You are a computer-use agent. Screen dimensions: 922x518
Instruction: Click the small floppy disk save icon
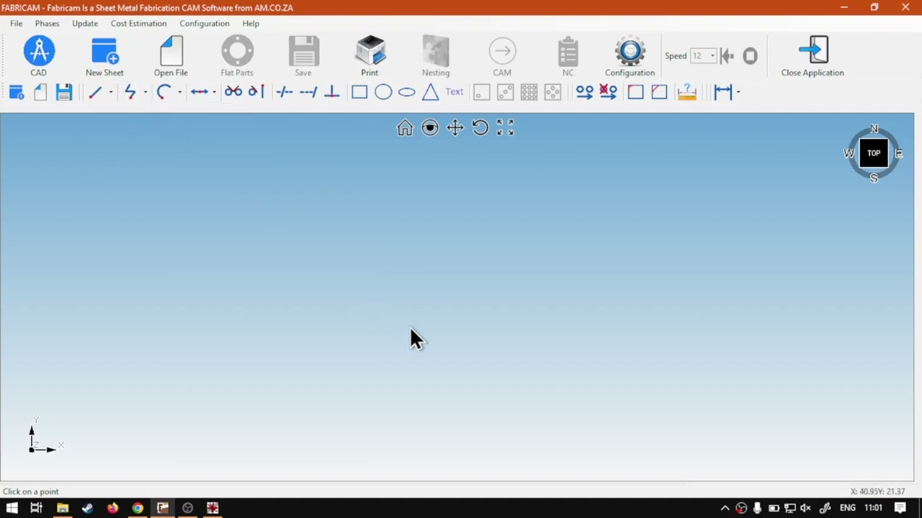(64, 92)
